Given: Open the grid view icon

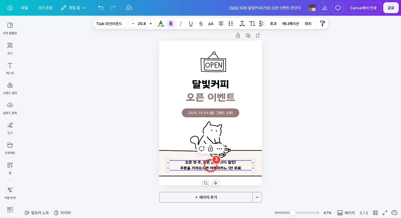Looking at the screenshot, I should click(x=375, y=213).
